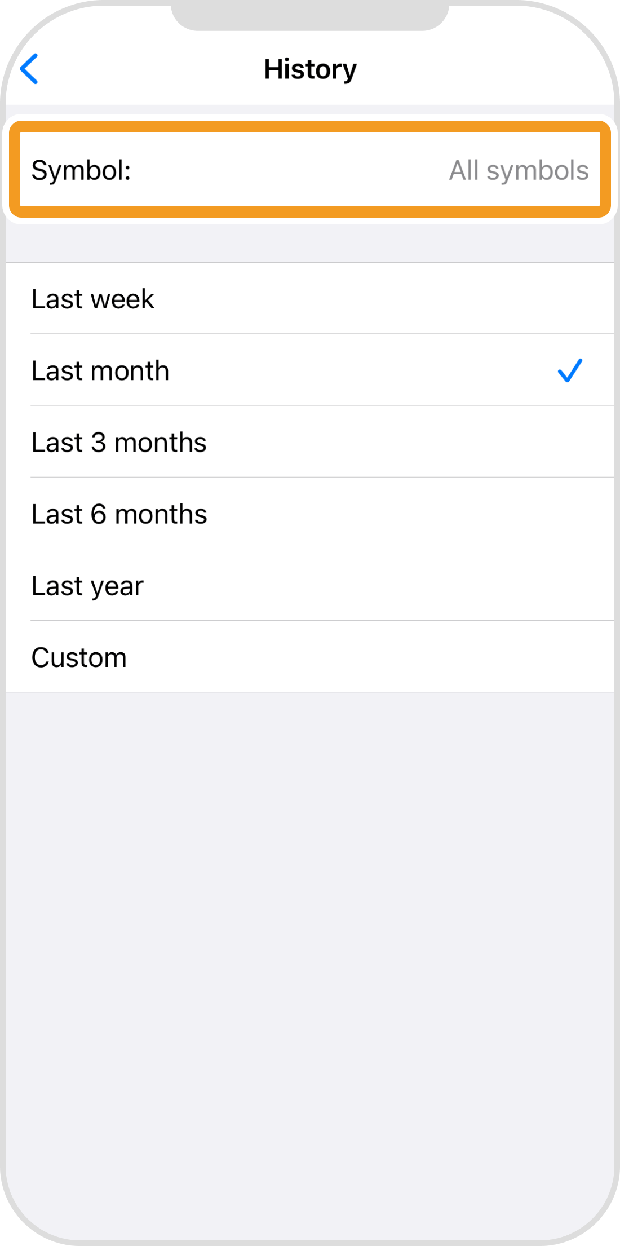Open the All symbols selector
Viewport: 620px width, 1246px height.
pyautogui.click(x=519, y=170)
